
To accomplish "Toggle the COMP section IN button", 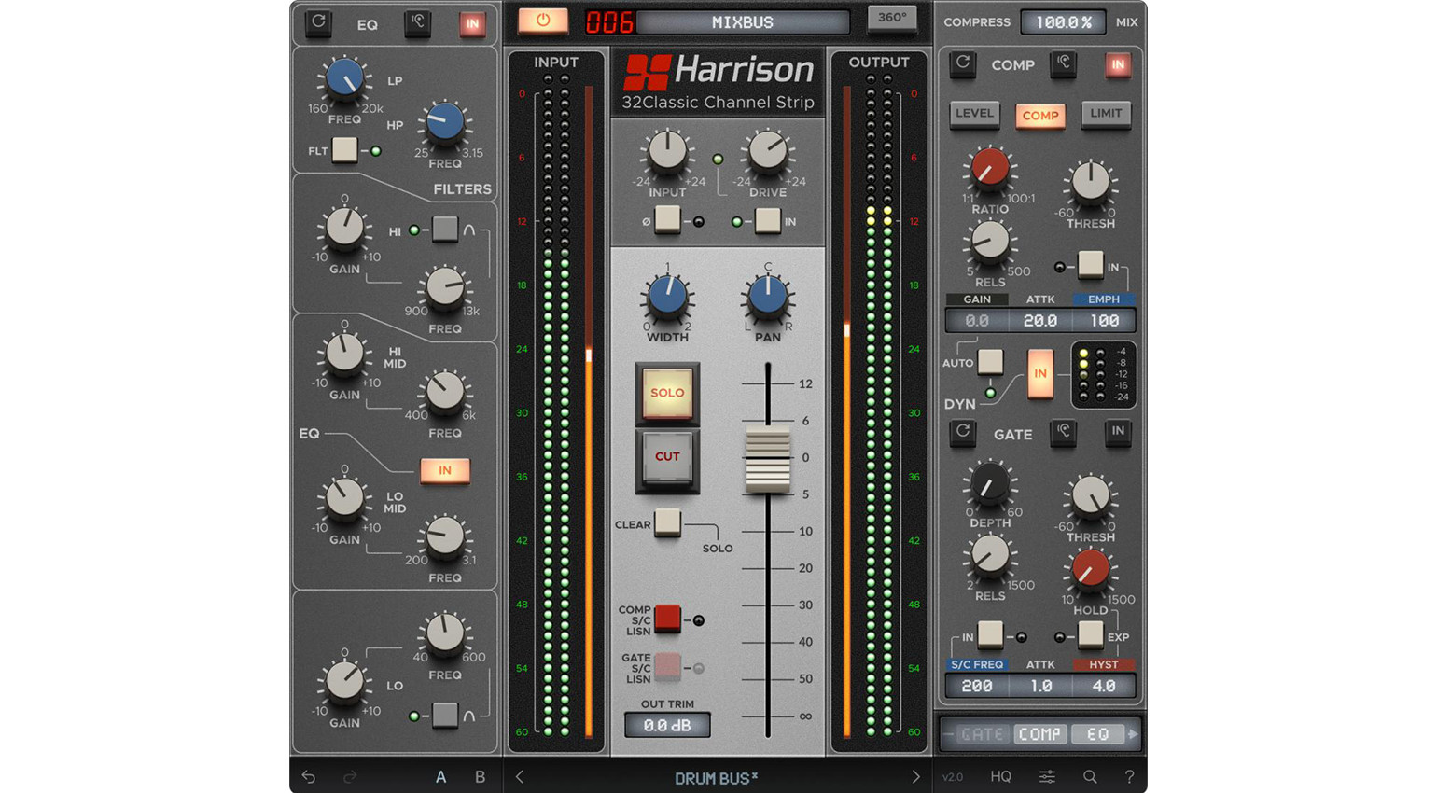I will (1117, 64).
